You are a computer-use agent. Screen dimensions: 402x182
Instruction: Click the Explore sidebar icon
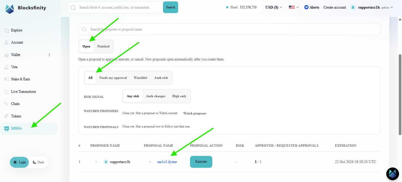pos(7,30)
